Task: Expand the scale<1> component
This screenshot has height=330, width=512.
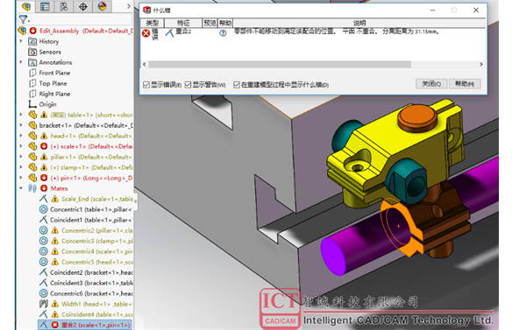Action: 21,146
